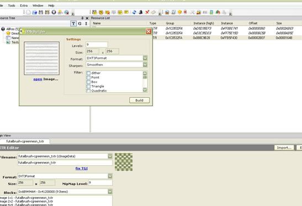Screen dimensions: 302x206
Task: Click the black bell-shaped toolbar icon
Action: pyautogui.click(x=141, y=12)
